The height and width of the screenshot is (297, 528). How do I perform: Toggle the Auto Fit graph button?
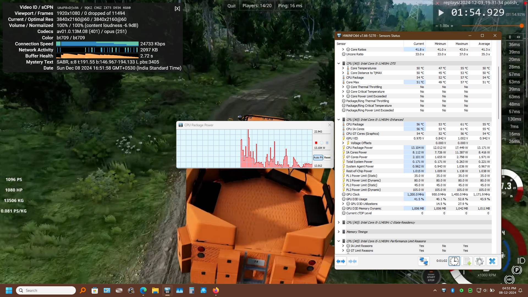point(318,158)
